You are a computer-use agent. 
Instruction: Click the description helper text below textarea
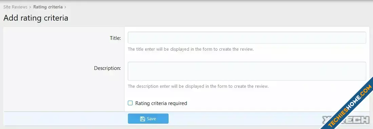198,86
